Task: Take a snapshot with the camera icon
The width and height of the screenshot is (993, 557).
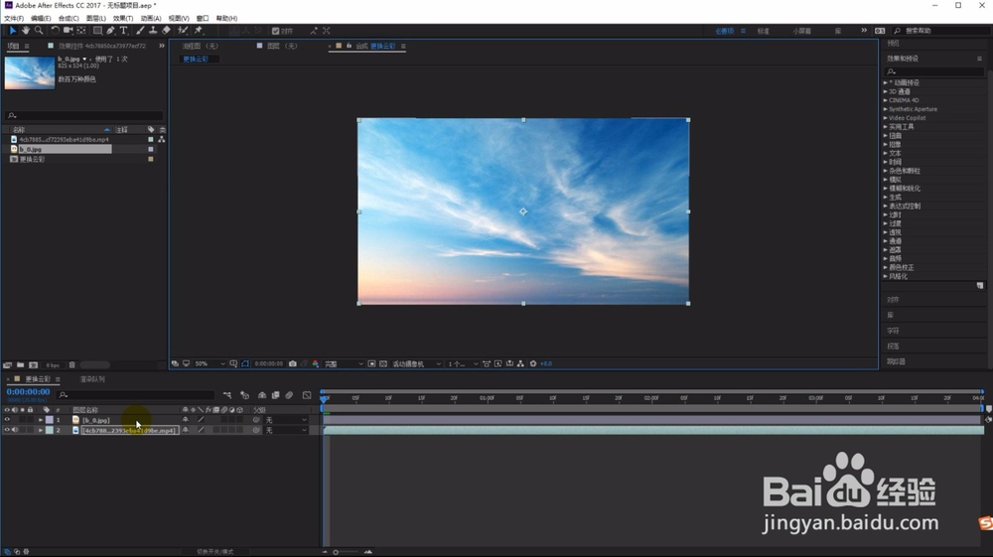Action: click(x=293, y=364)
